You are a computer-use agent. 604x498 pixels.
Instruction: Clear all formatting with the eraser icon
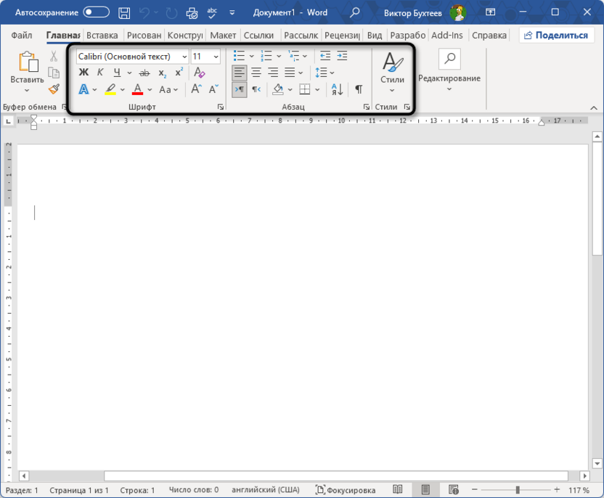pos(200,72)
